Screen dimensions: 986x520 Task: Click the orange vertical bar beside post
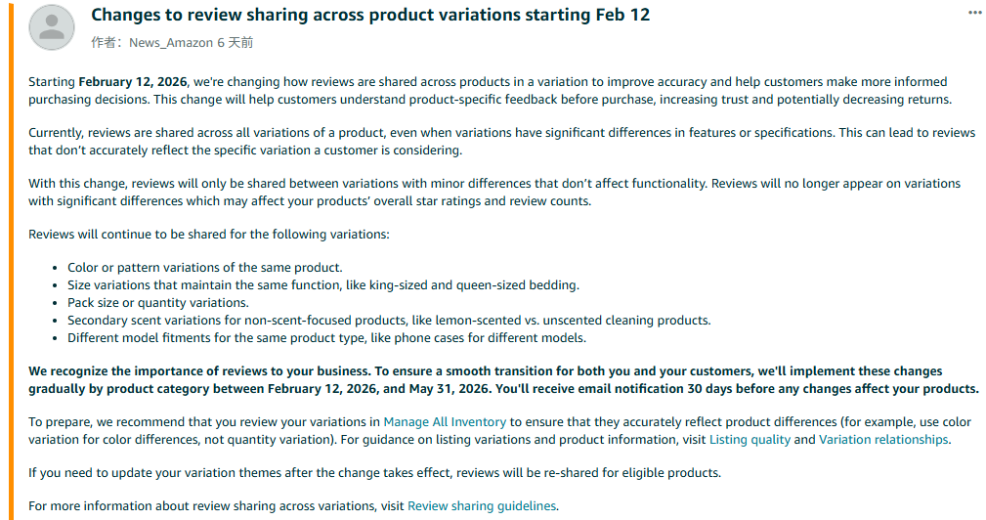pyautogui.click(x=12, y=260)
